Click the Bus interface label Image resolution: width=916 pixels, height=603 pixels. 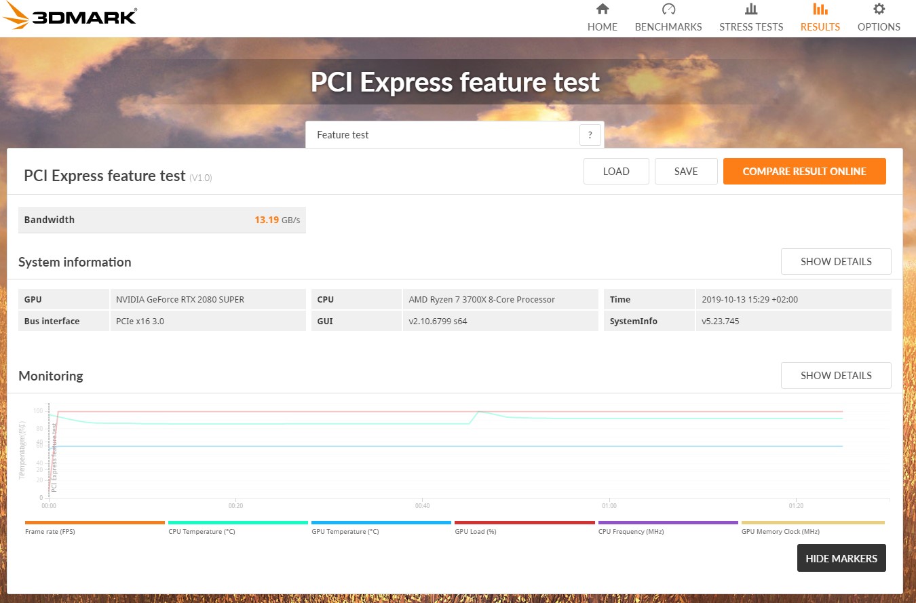pos(52,322)
